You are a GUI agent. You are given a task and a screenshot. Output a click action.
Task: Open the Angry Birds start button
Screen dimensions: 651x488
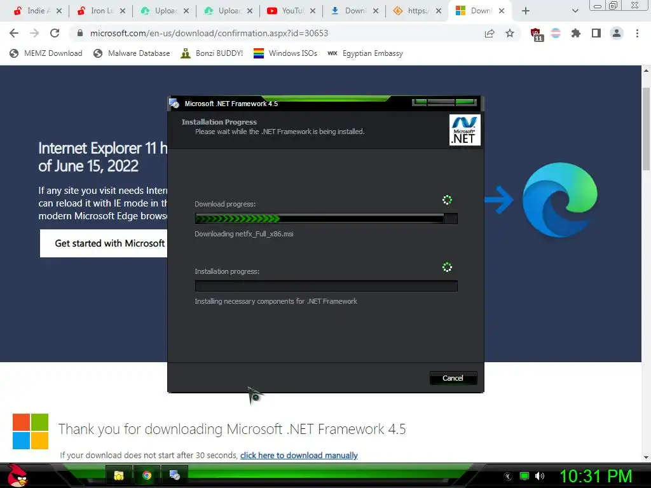[x=17, y=475]
